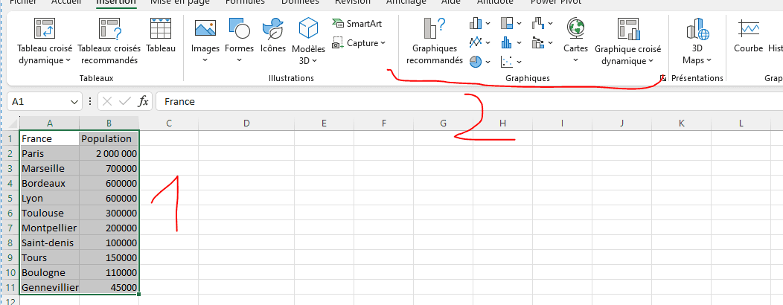Open the pie chart type dropdown

point(480,62)
